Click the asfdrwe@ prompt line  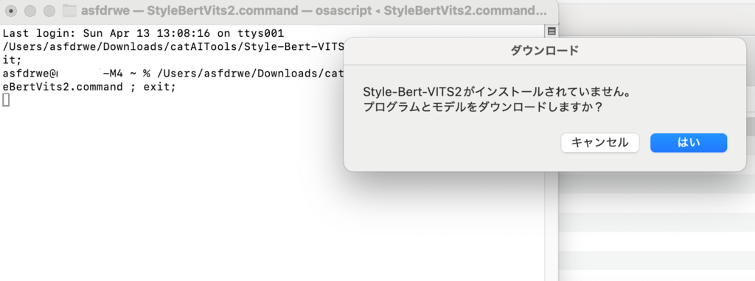tap(173, 74)
